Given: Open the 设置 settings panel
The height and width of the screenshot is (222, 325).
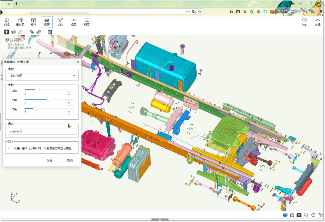Looking at the screenshot, I should pos(87,22).
